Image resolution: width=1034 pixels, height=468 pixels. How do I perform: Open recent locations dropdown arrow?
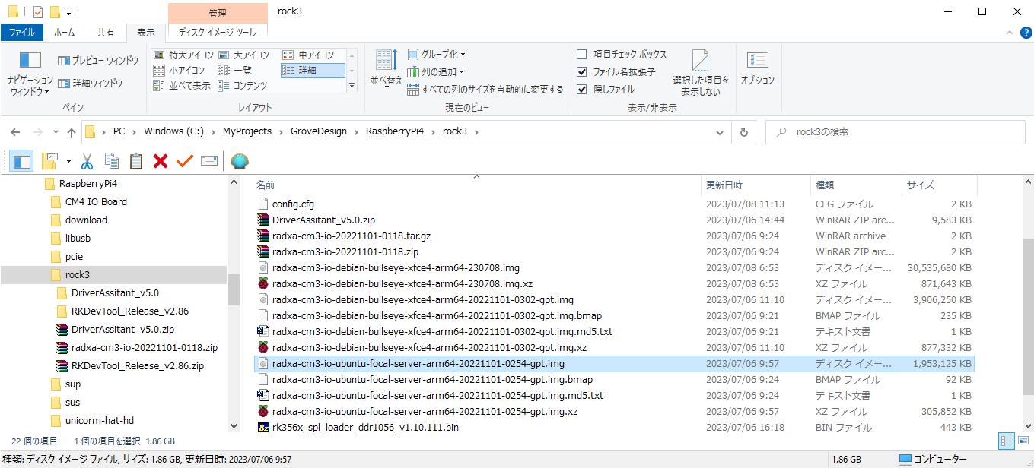(x=56, y=132)
